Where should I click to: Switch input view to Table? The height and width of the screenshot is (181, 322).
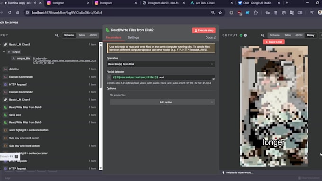click(x=82, y=35)
